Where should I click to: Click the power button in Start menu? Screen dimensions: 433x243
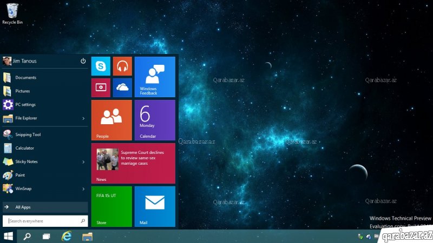coord(83,61)
